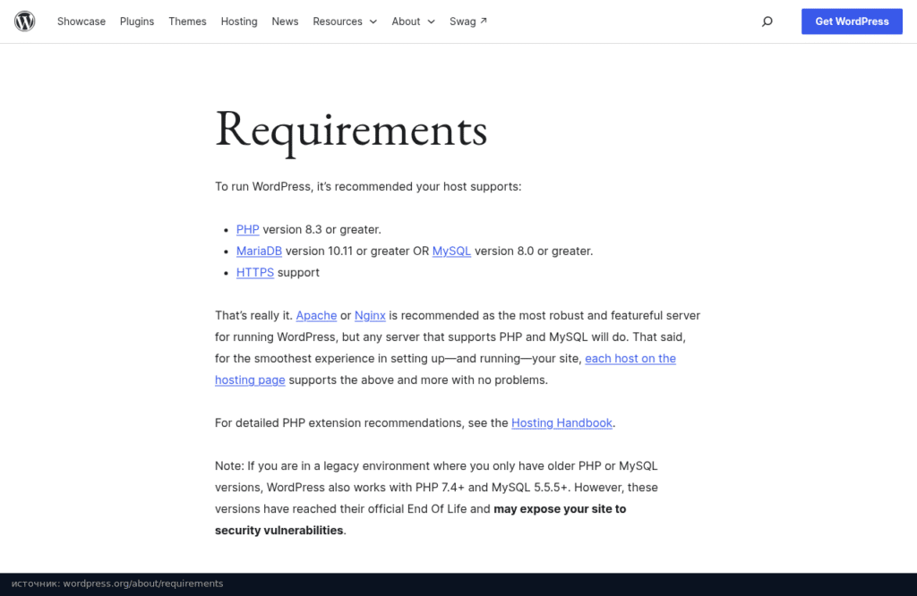Follow the MariaDB link
Viewport: 917px width, 596px height.
(259, 251)
